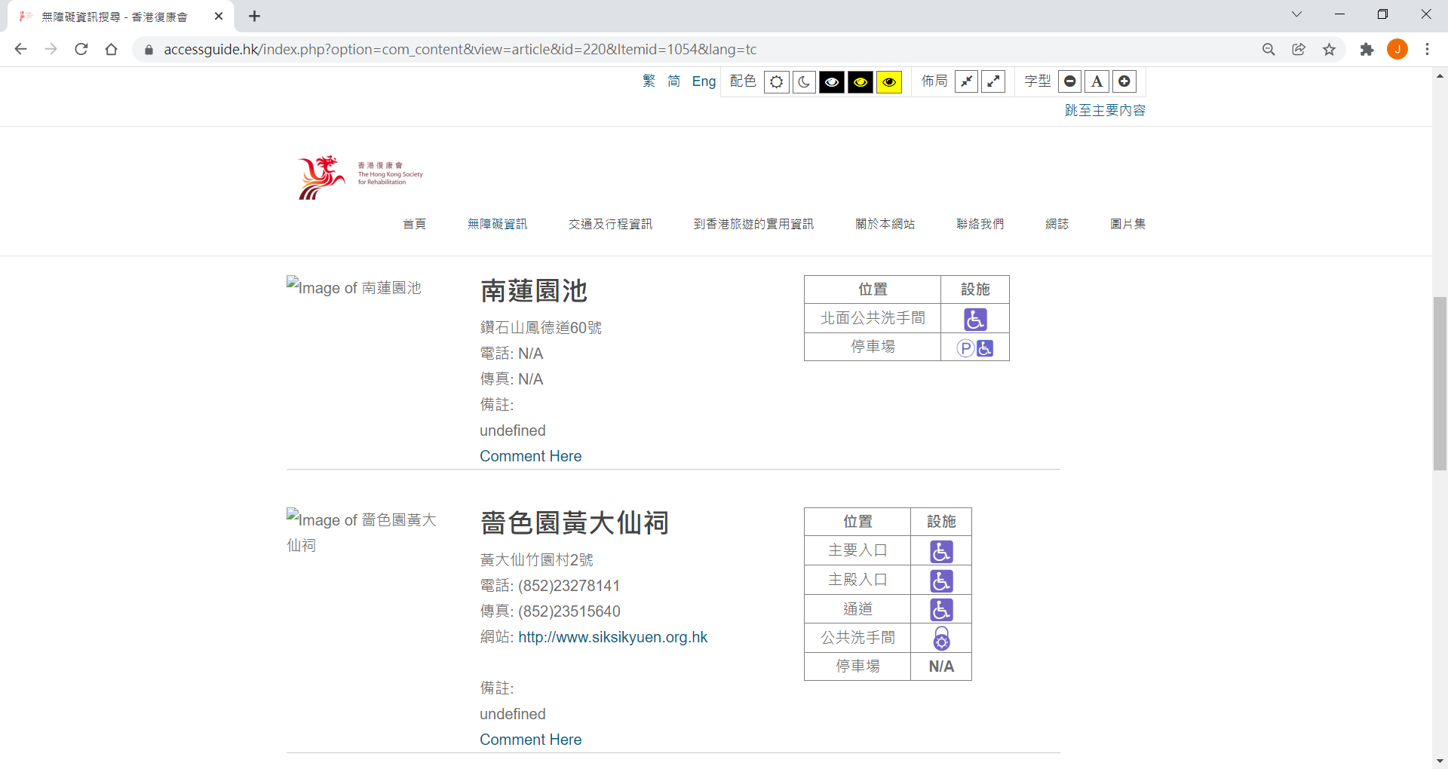The image size is (1448, 769).
Task: Open the 到香港旅遊的實用資訊 menu item
Action: tap(753, 224)
